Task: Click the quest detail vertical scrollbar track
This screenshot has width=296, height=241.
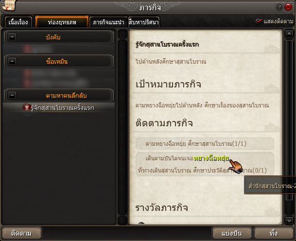Action: click(289, 120)
